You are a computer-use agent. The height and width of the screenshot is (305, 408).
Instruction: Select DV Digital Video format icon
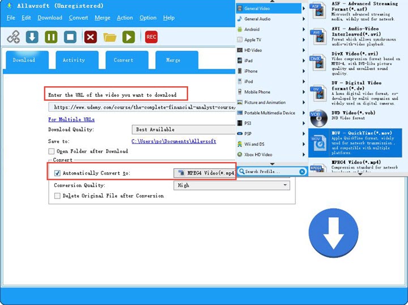318,92
